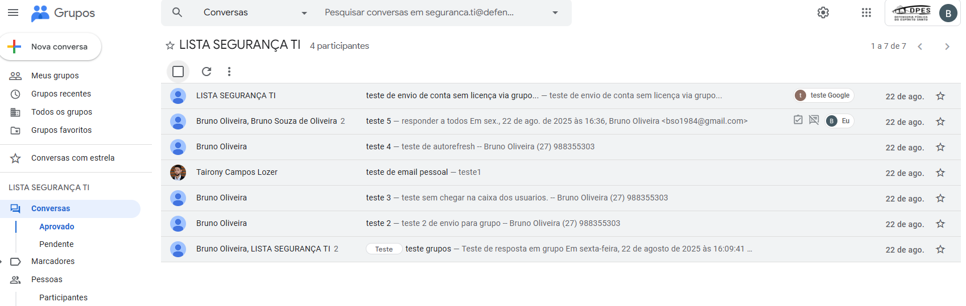The width and height of the screenshot is (966, 306).
Task: Open the Conversas search scope dropdown
Action: (x=255, y=12)
